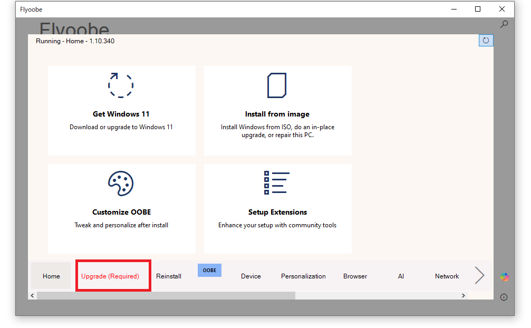Click the Setup Extensions checklist icon
Image resolution: width=531 pixels, height=328 pixels.
(277, 183)
